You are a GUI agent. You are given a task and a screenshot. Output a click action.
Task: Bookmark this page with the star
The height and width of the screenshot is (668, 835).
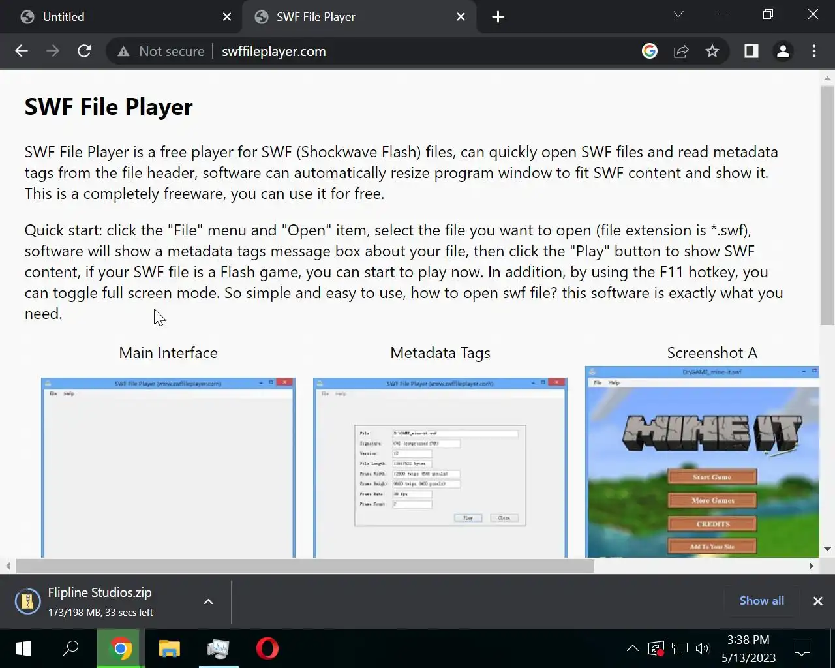[x=712, y=52]
